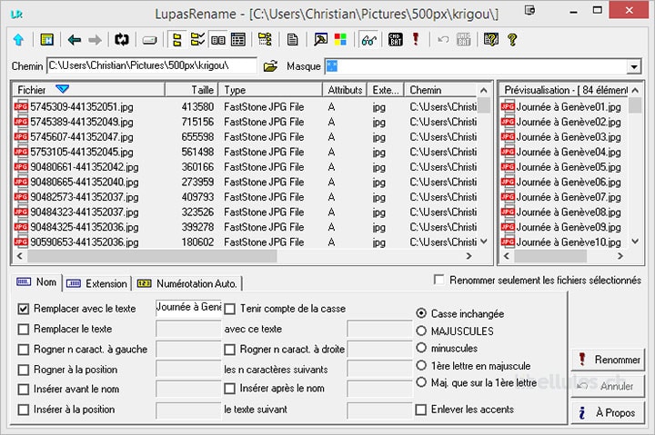The image size is (655, 435).
Task: Open the À Propos dialog
Action: coord(608,412)
